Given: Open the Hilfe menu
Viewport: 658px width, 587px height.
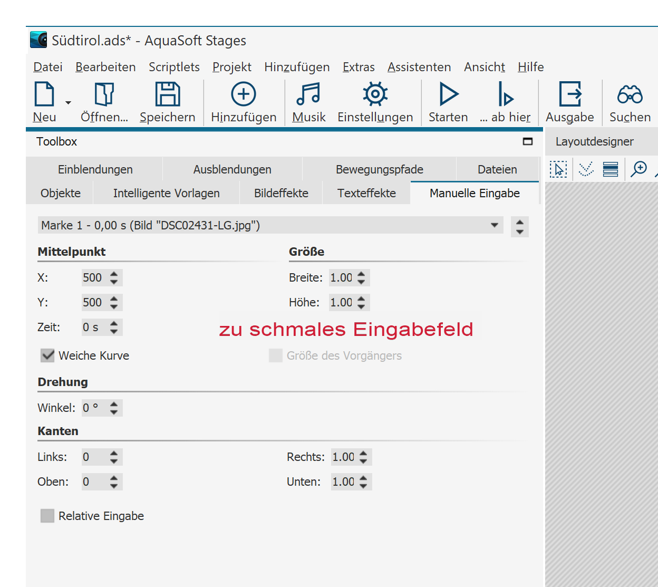Looking at the screenshot, I should pos(531,67).
